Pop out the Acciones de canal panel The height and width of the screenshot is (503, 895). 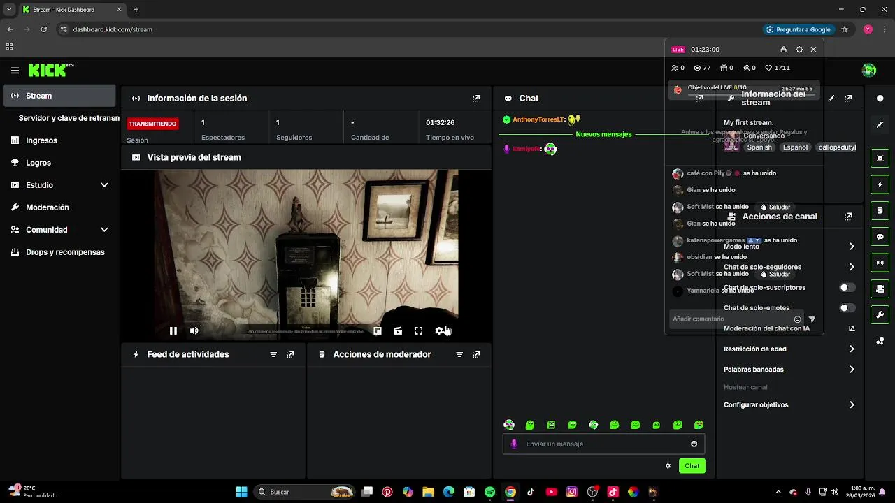(x=848, y=217)
